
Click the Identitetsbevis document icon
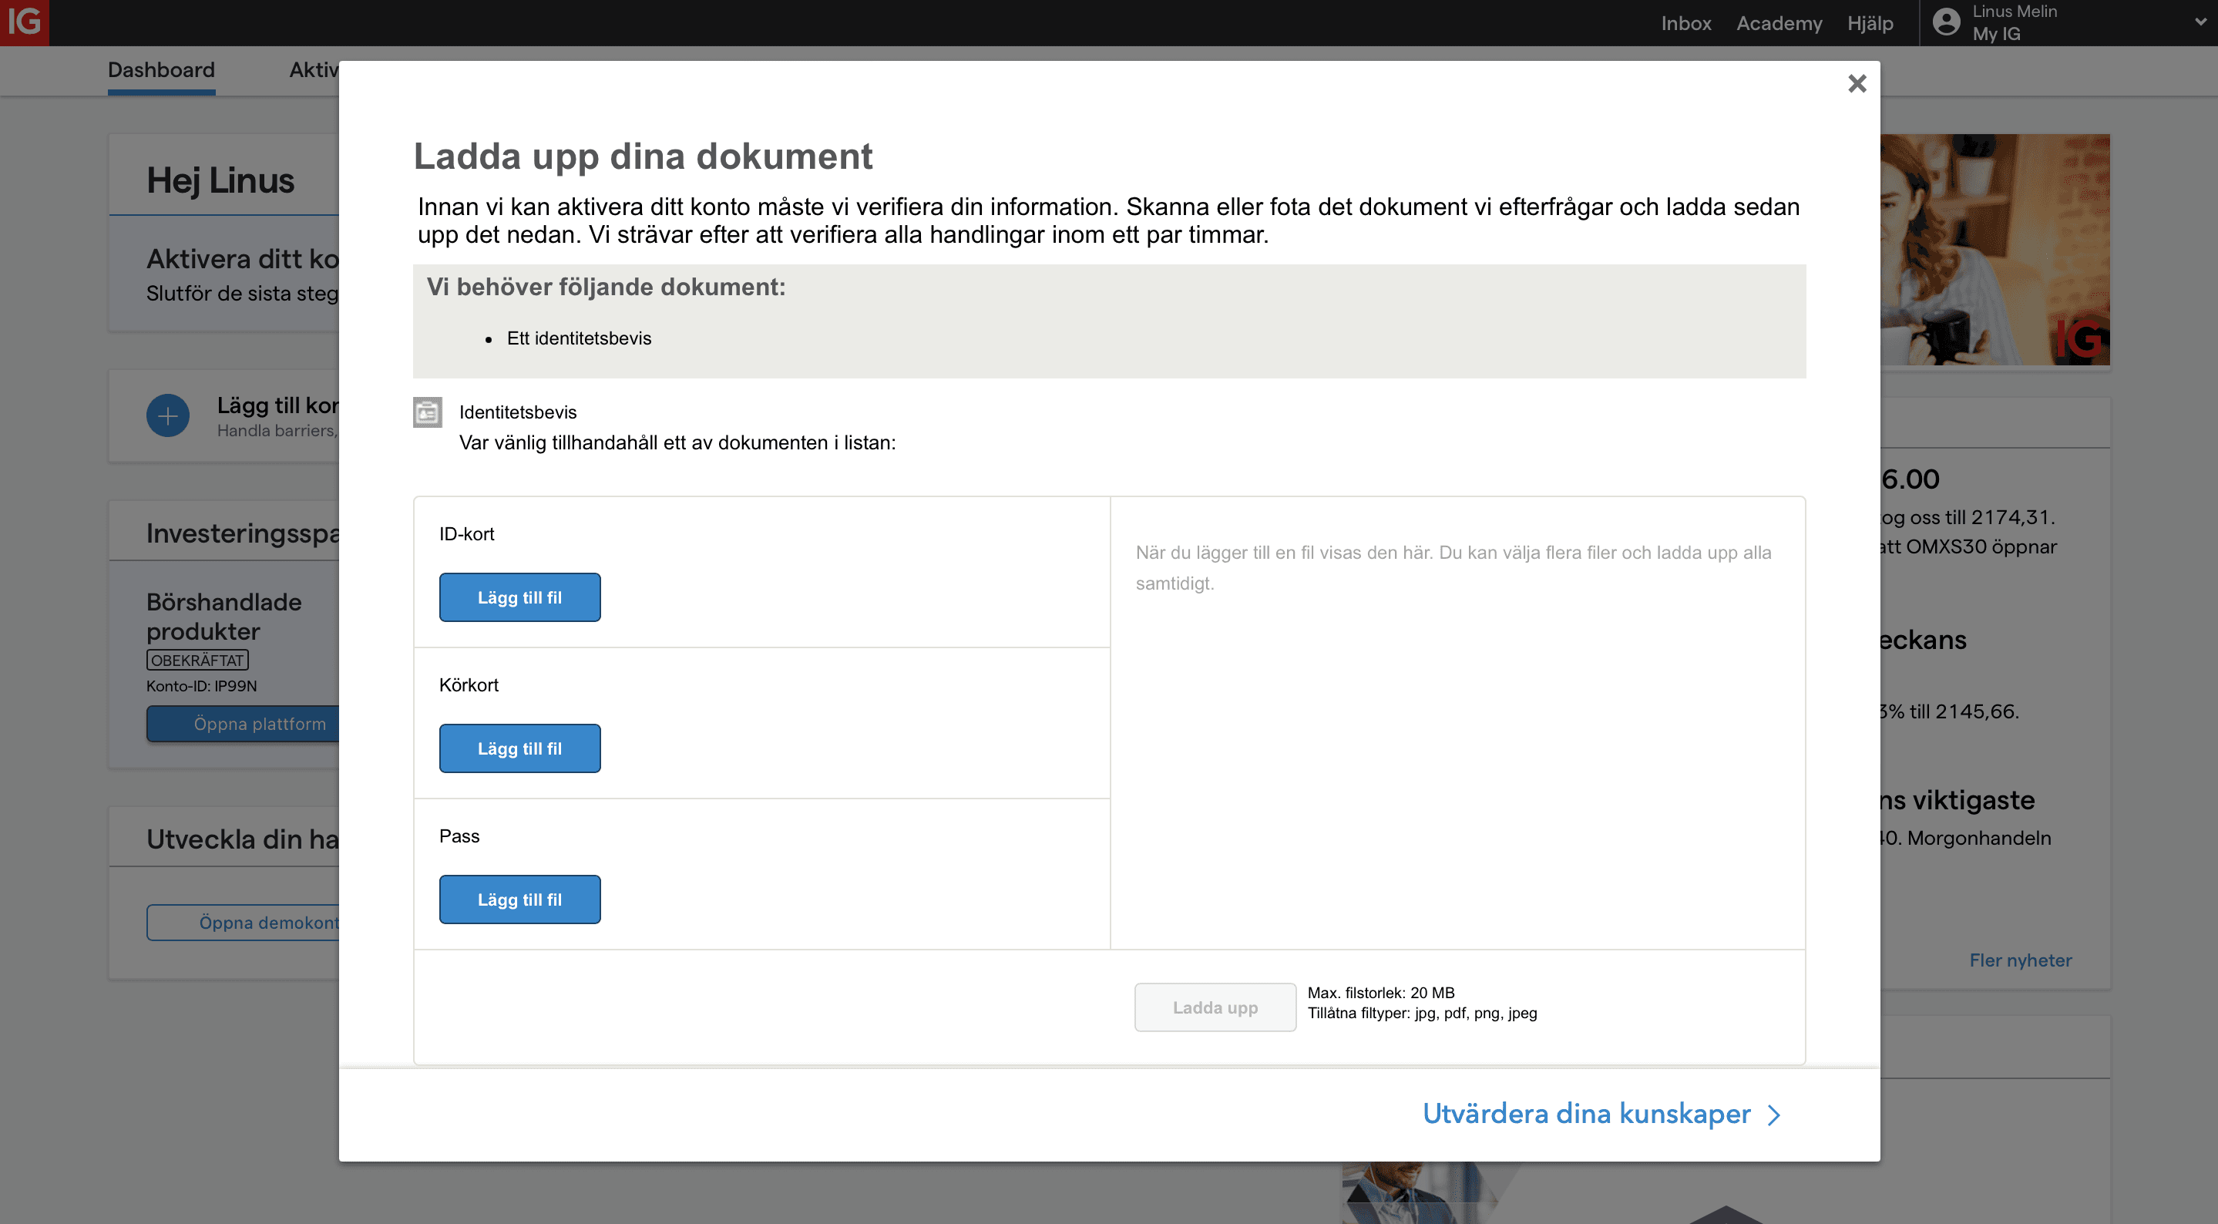coord(427,412)
